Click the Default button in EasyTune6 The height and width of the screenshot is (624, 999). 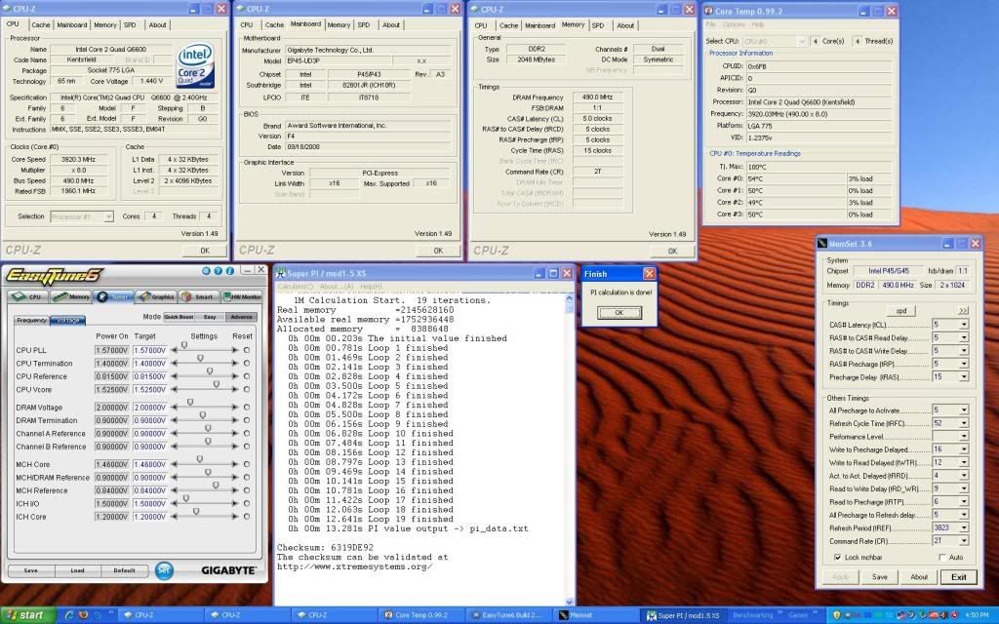(124, 570)
